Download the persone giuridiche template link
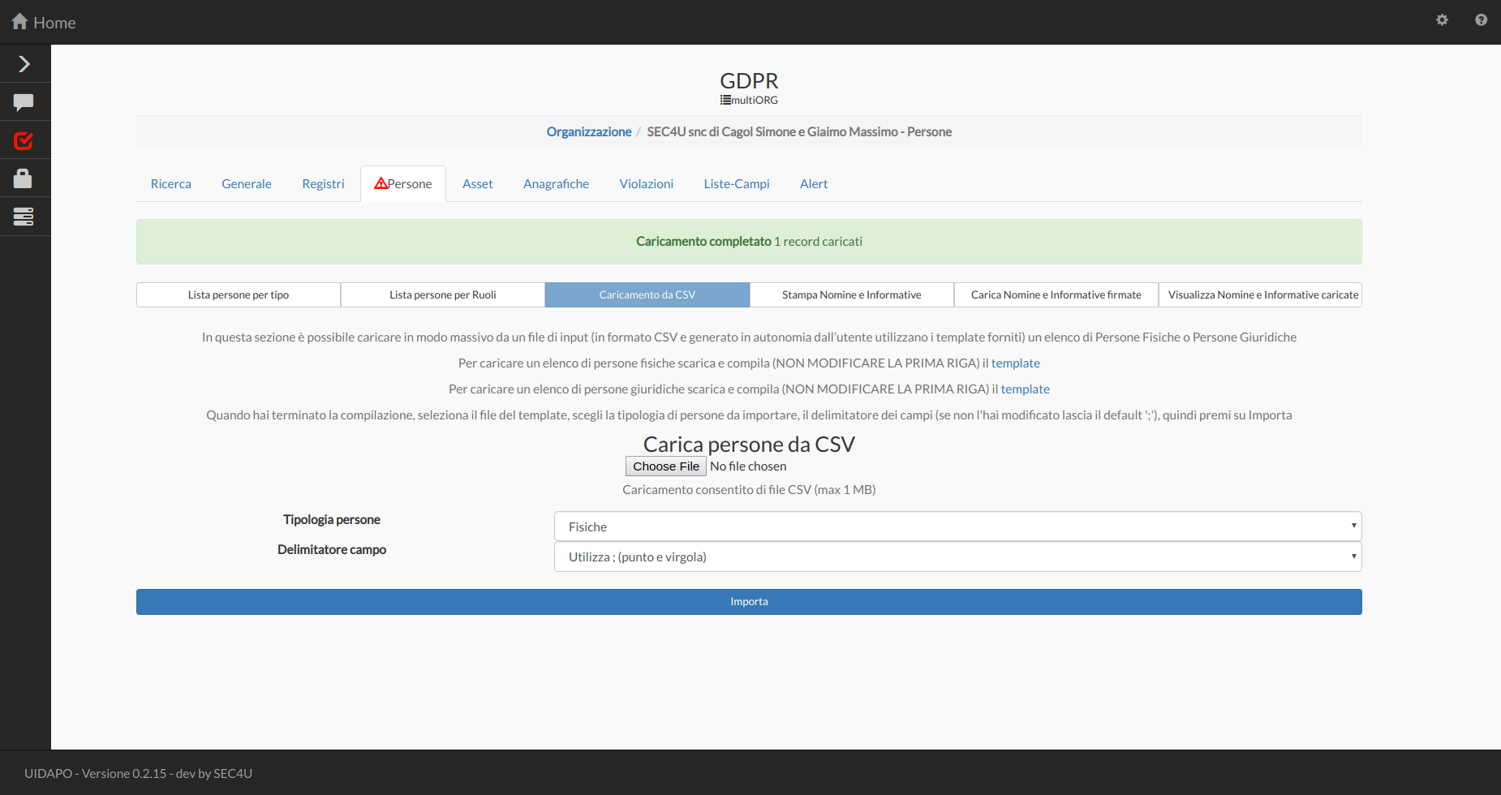This screenshot has height=795, width=1501. pos(1025,389)
